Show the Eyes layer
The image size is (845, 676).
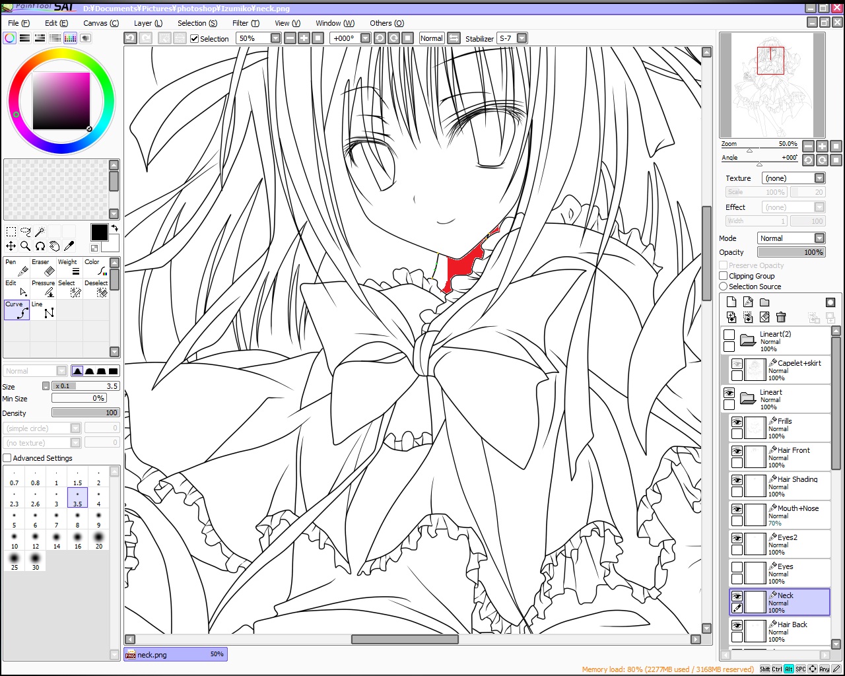[x=737, y=567]
